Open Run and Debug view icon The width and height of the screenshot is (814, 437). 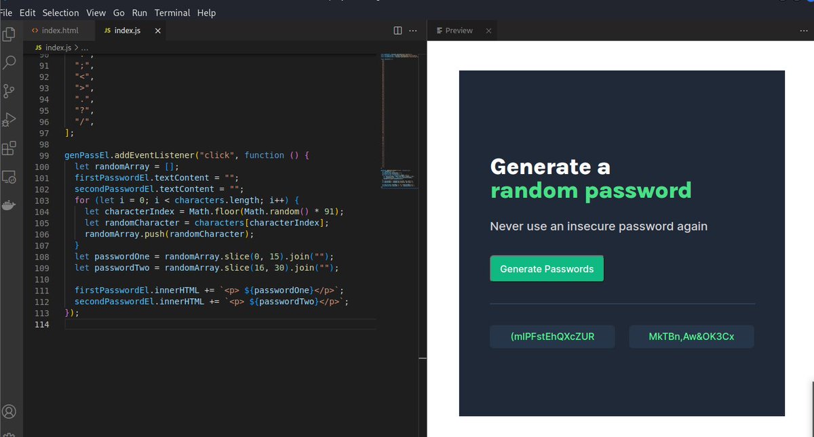[9, 120]
